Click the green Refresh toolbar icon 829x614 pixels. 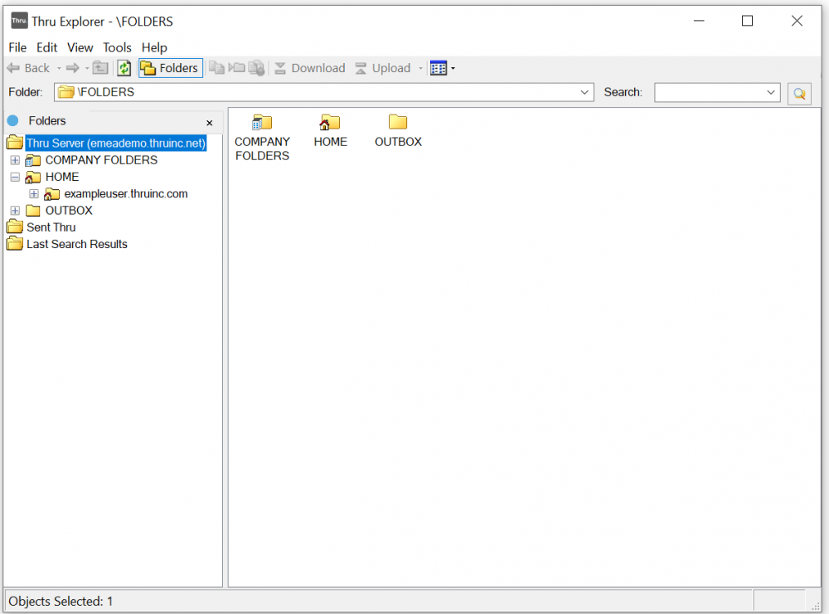pyautogui.click(x=124, y=68)
